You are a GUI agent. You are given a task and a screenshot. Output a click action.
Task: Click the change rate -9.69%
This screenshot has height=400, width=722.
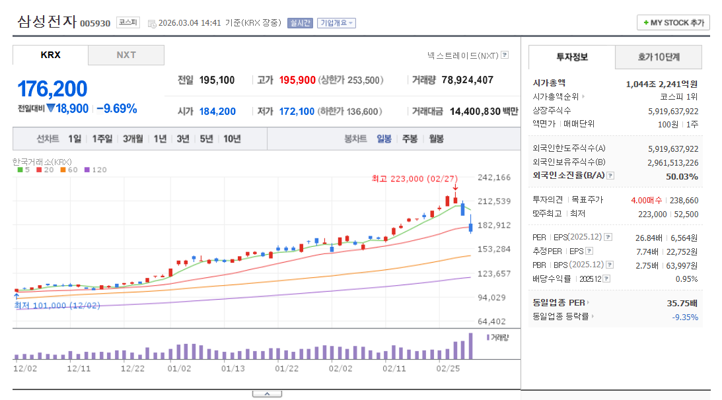tap(116, 109)
